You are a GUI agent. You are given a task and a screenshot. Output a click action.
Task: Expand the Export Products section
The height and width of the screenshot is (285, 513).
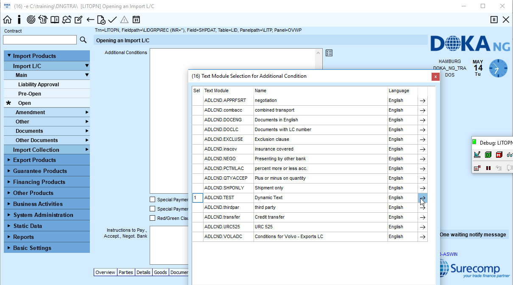tap(47, 160)
